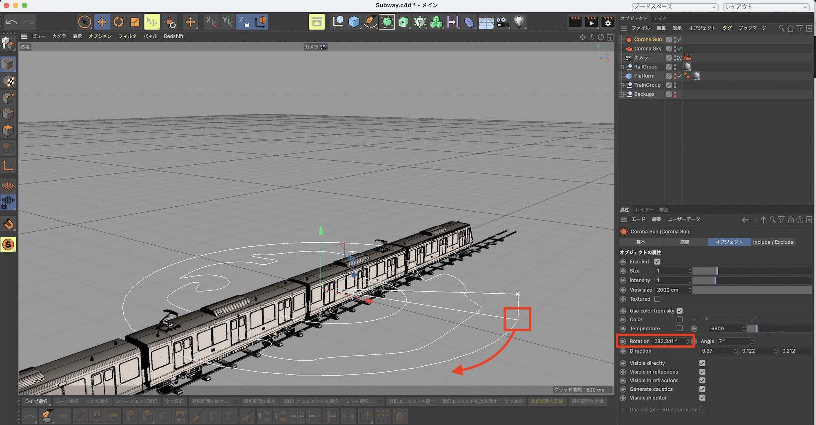Click the Undo arrow icon
816x425 pixels.
point(12,22)
